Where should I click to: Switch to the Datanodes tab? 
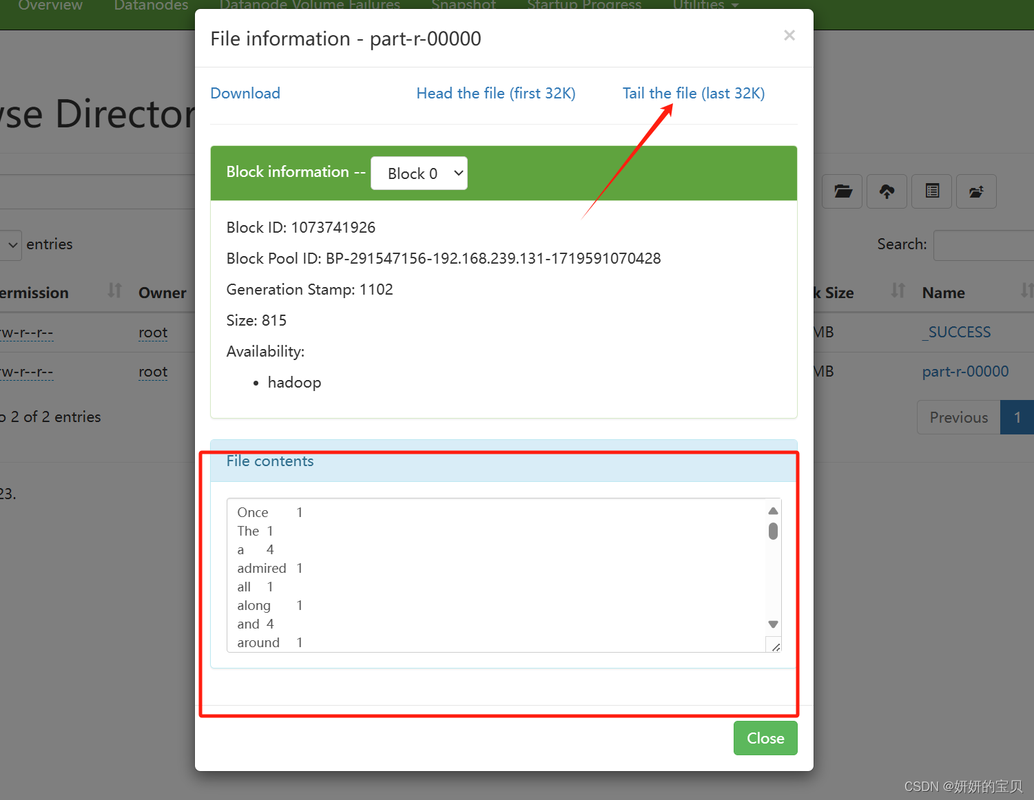(151, 6)
